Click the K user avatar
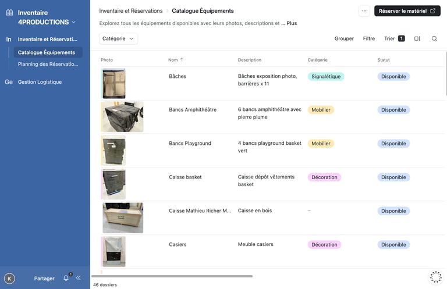Screen dimensions: 447x289 pos(9,279)
